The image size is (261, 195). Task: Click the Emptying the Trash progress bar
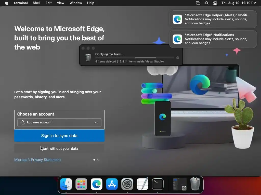coord(135,58)
